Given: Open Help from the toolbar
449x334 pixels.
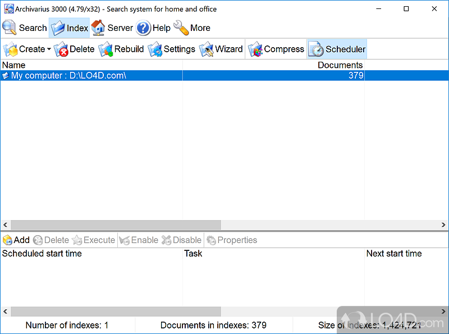Looking at the screenshot, I should click(x=153, y=28).
